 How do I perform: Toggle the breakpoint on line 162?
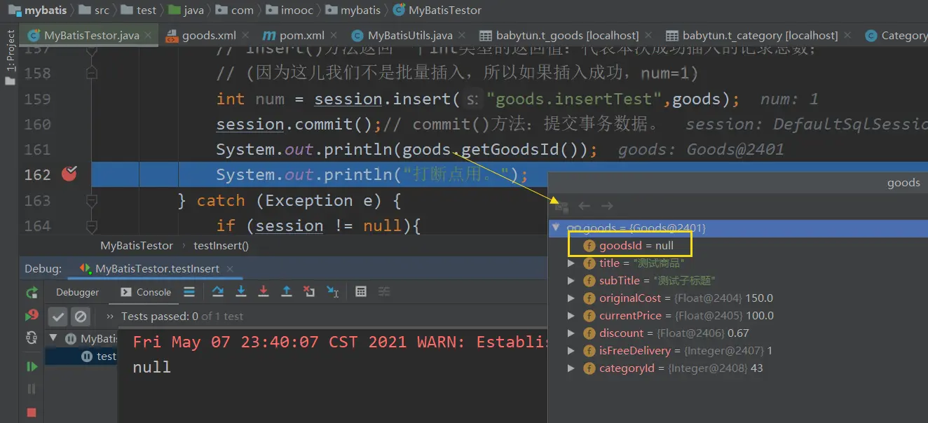pyautogui.click(x=69, y=174)
